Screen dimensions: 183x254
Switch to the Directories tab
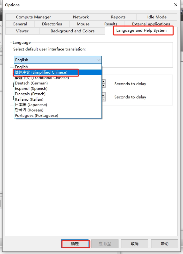click(52, 24)
